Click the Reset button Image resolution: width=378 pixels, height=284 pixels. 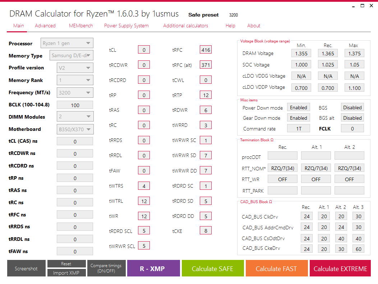click(x=66, y=264)
